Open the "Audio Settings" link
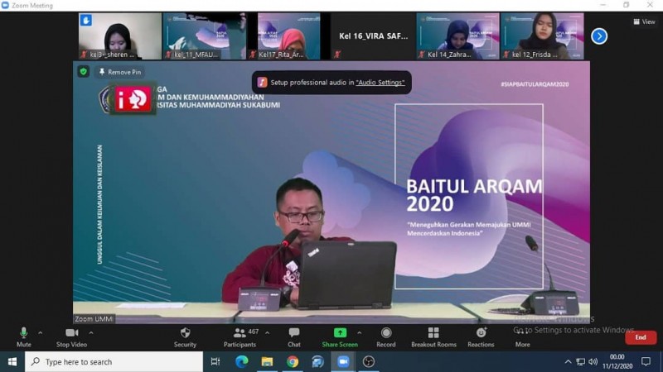This screenshot has width=663, height=372. click(380, 83)
